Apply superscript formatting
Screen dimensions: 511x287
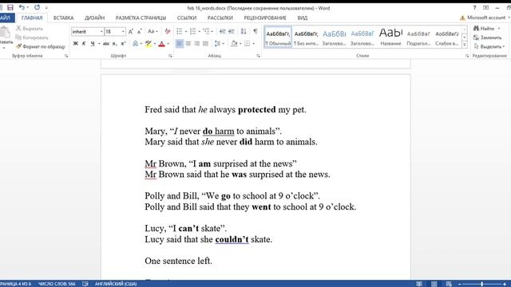(x=123, y=44)
